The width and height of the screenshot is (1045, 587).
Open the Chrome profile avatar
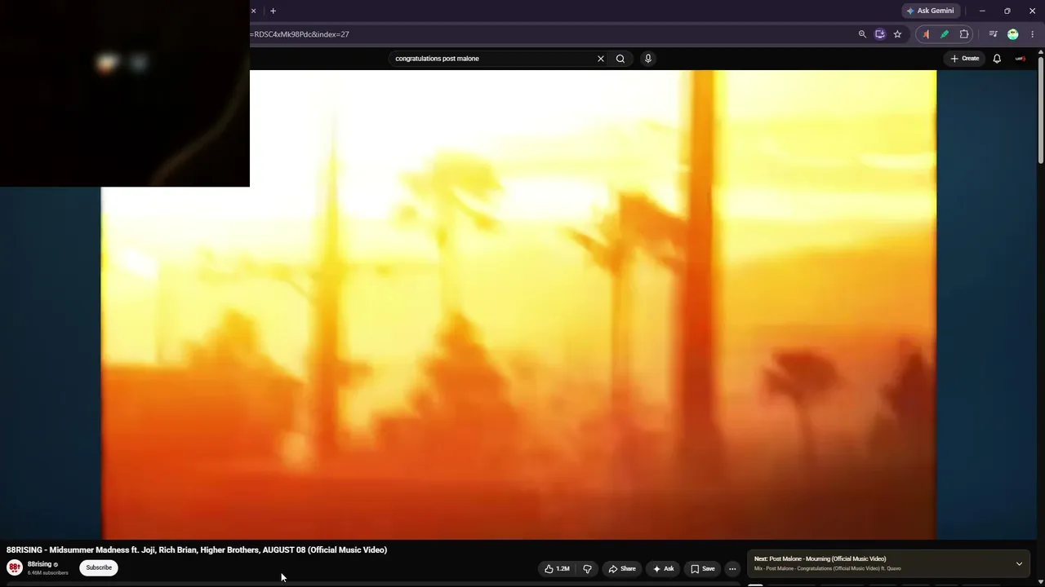click(1013, 34)
